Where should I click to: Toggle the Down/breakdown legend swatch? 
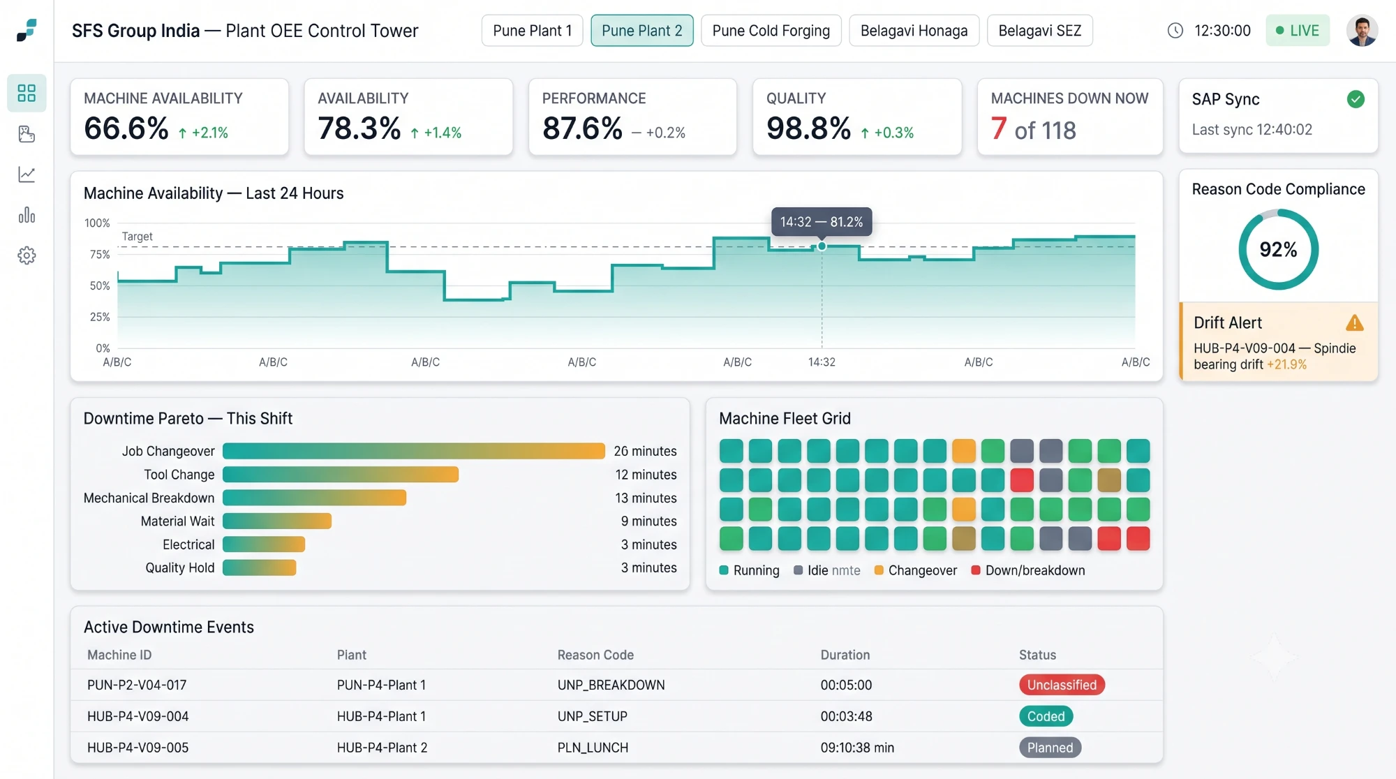point(976,570)
